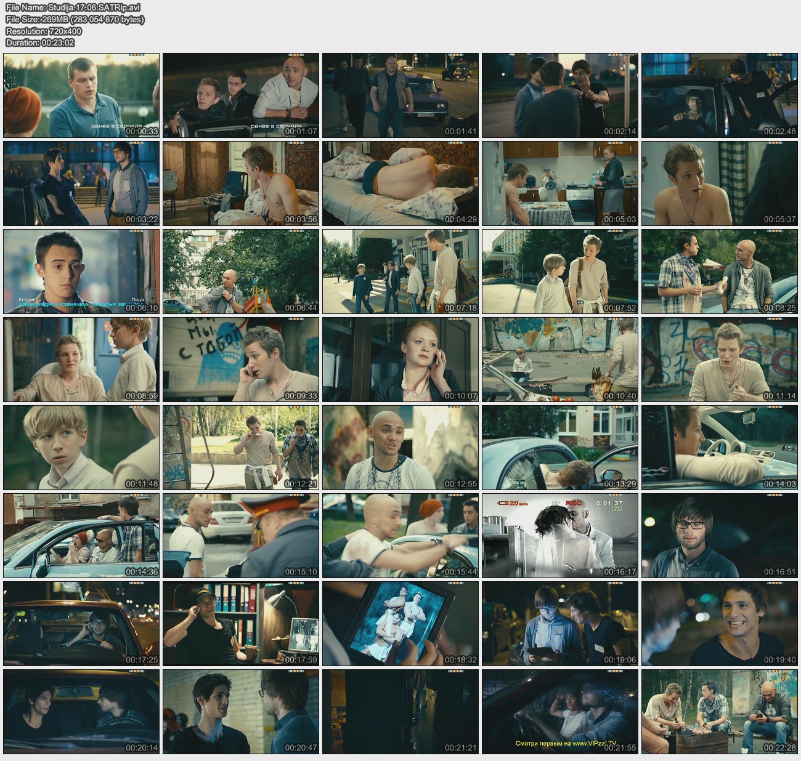Screen dimensions: 801x761
Task: Select the thumbnail marked 00:12:55
Action: 400,448
